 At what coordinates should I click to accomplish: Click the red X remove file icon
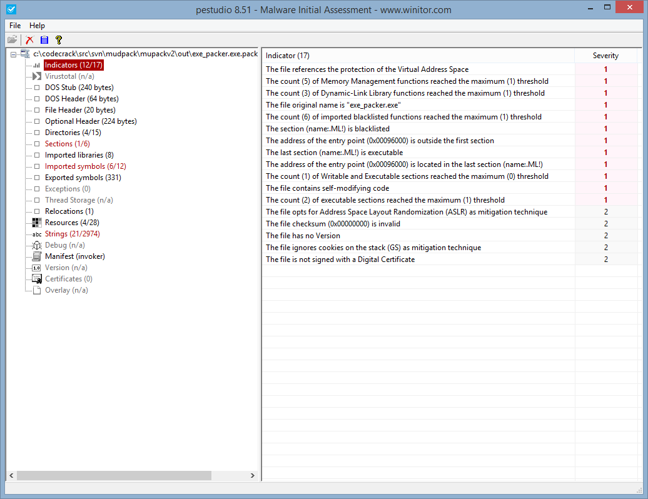coord(29,39)
